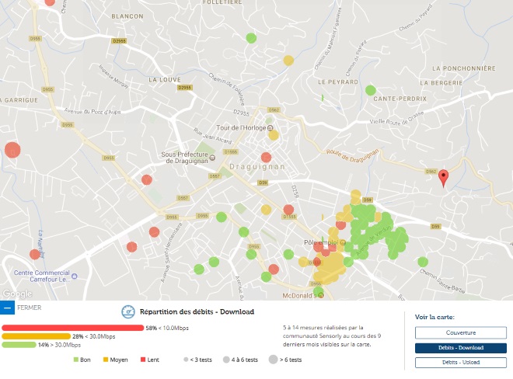Image resolution: width=513 pixels, height=379 pixels.
Task: Click the yellow dot north of La Louve
Action: [288, 60]
